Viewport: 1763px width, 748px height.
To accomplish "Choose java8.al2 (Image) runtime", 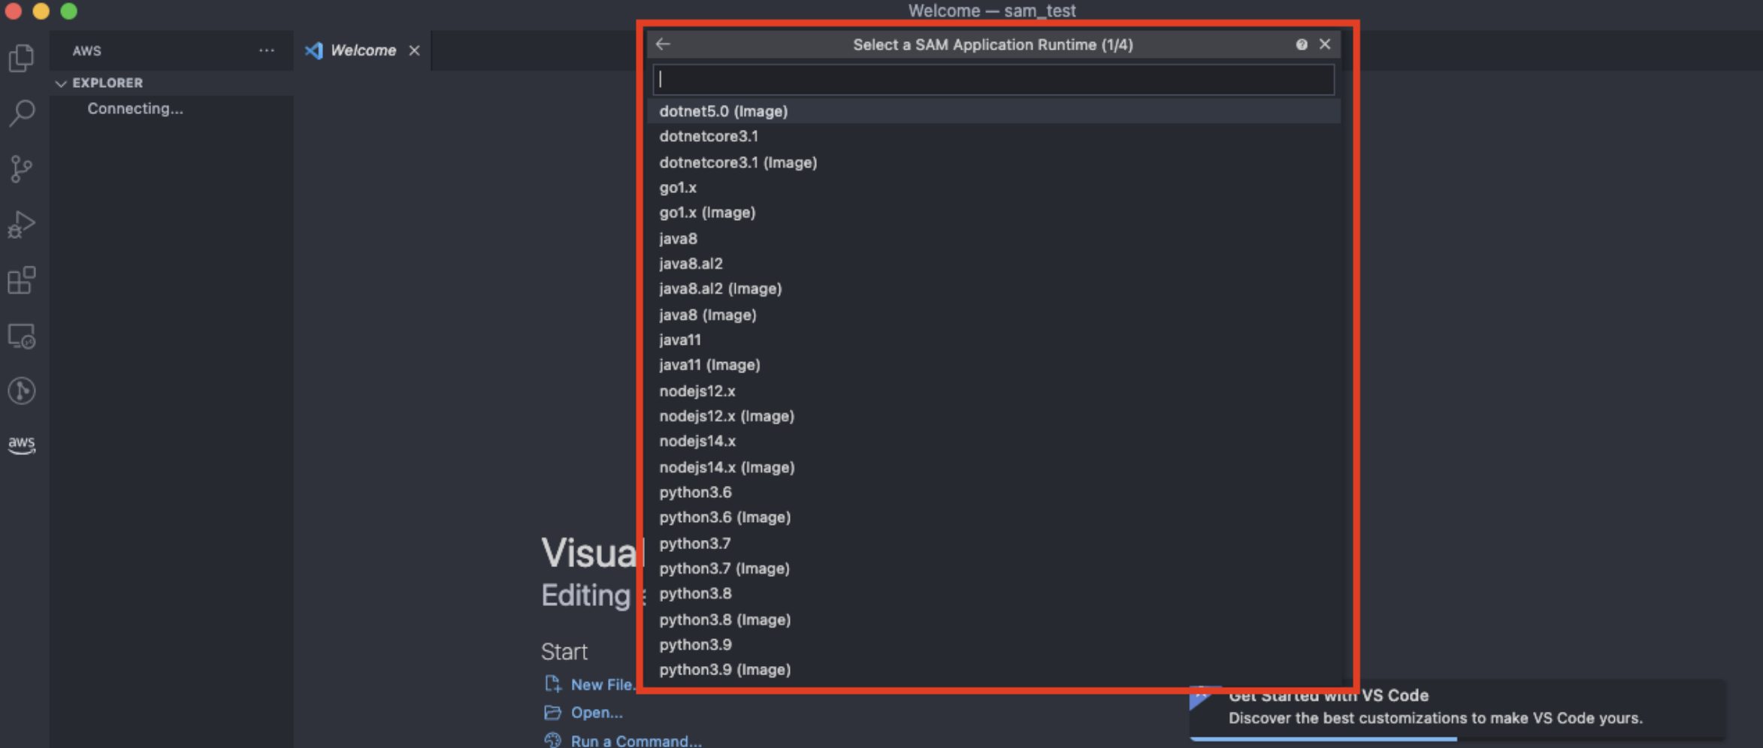I will point(993,289).
